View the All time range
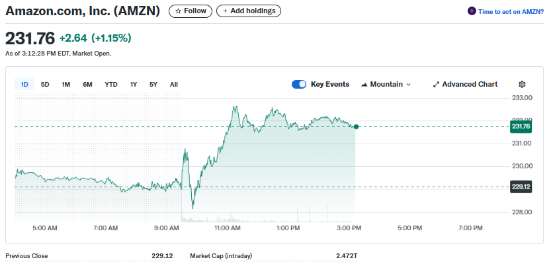This screenshot has width=553, height=264. click(174, 84)
